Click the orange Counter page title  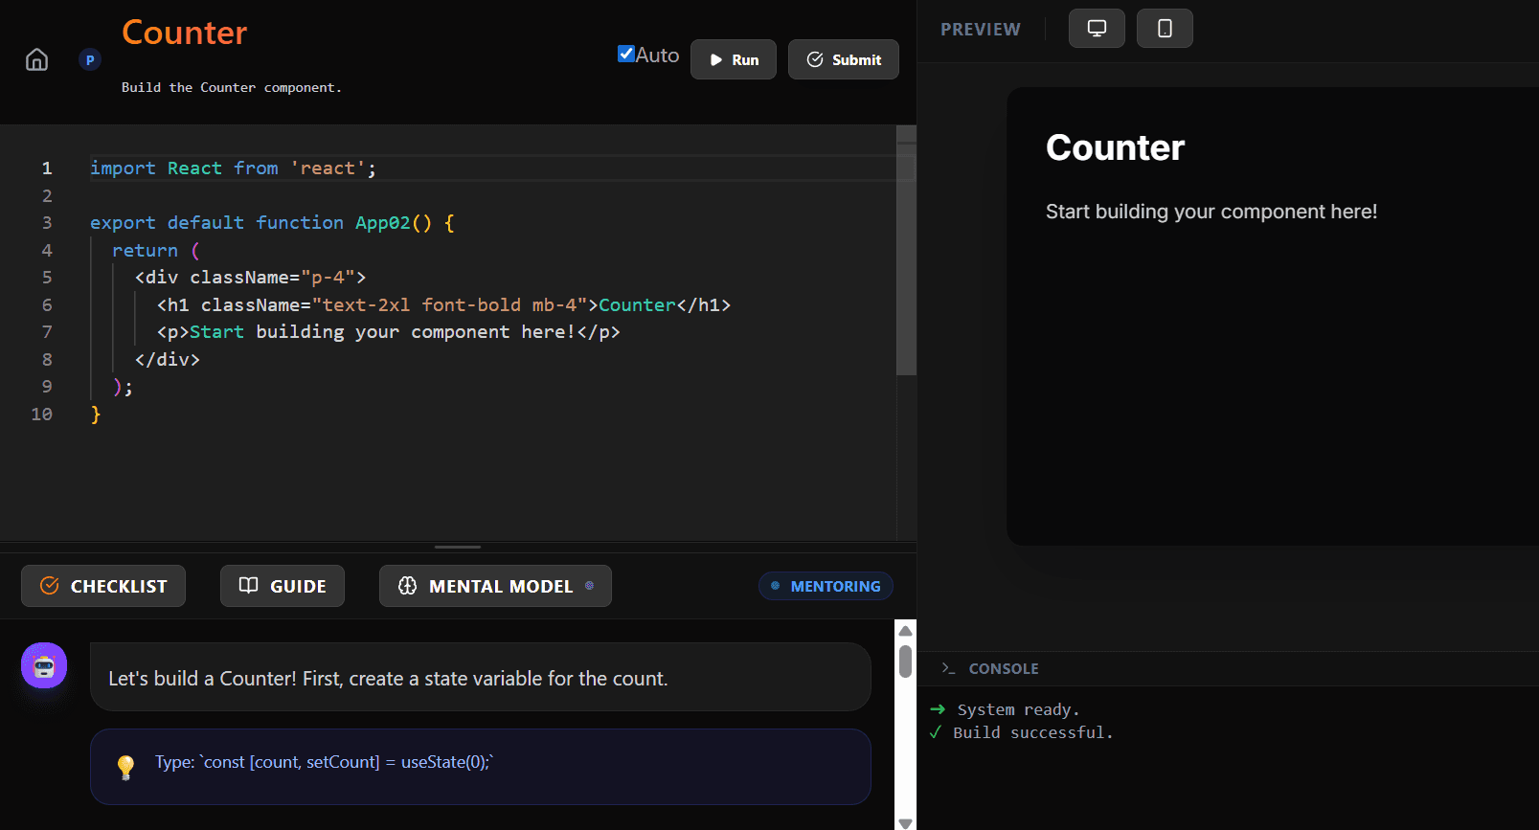184,33
